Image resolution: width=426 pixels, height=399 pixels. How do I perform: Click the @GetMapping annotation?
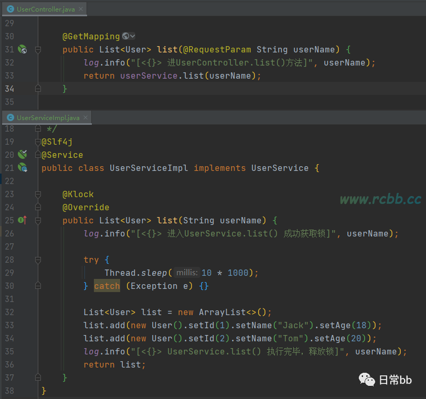91,36
